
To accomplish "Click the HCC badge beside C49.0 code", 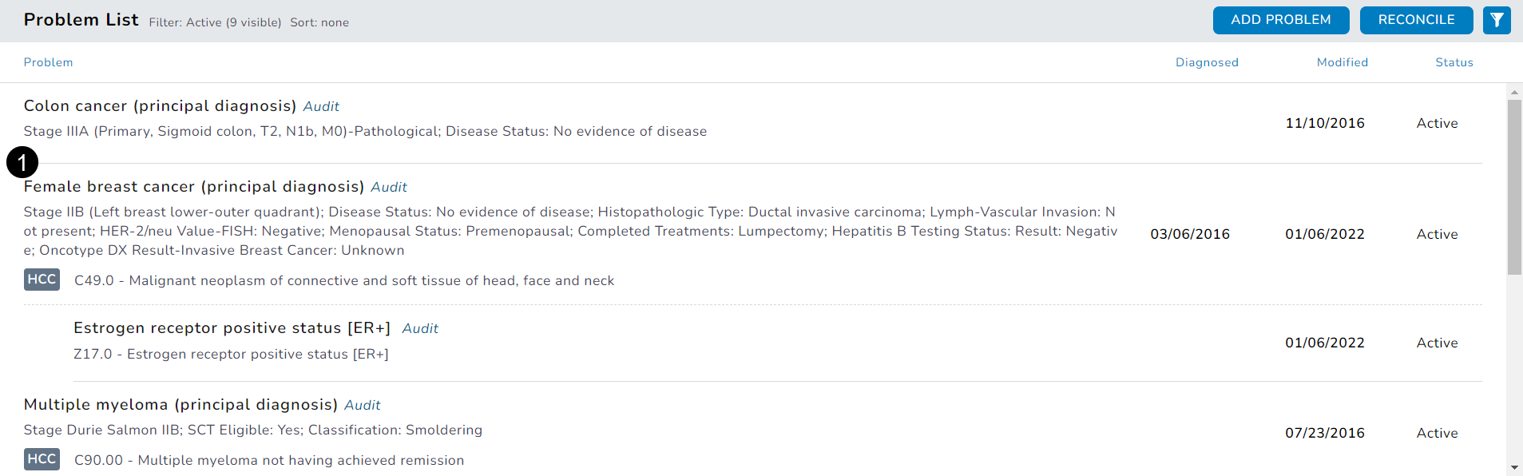I will (x=42, y=280).
